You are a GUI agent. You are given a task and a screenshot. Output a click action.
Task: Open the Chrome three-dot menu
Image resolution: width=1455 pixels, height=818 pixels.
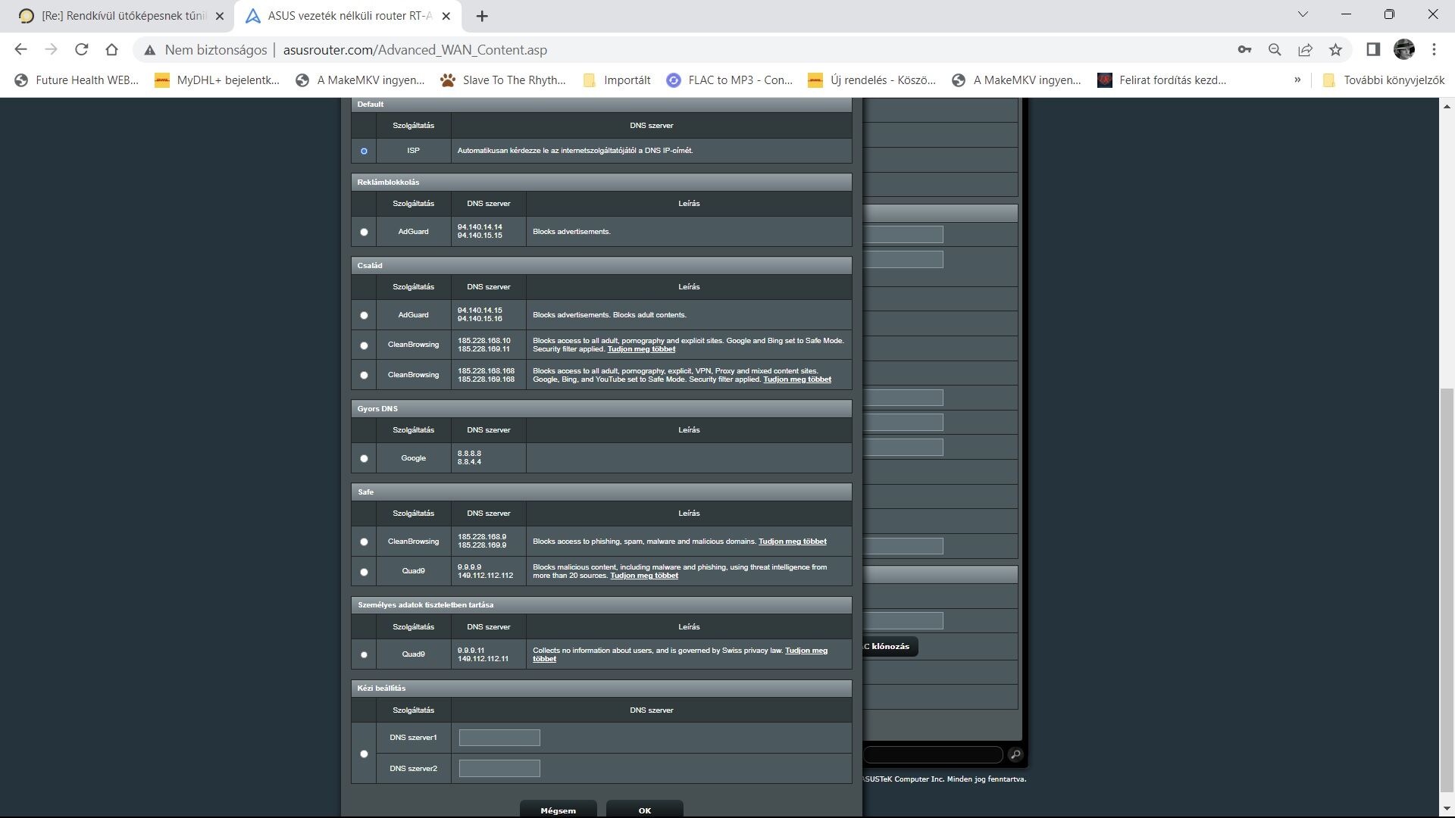point(1434,49)
